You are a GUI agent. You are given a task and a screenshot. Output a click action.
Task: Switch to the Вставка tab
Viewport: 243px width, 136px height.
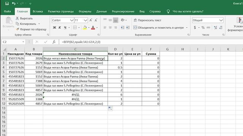pos(38,11)
